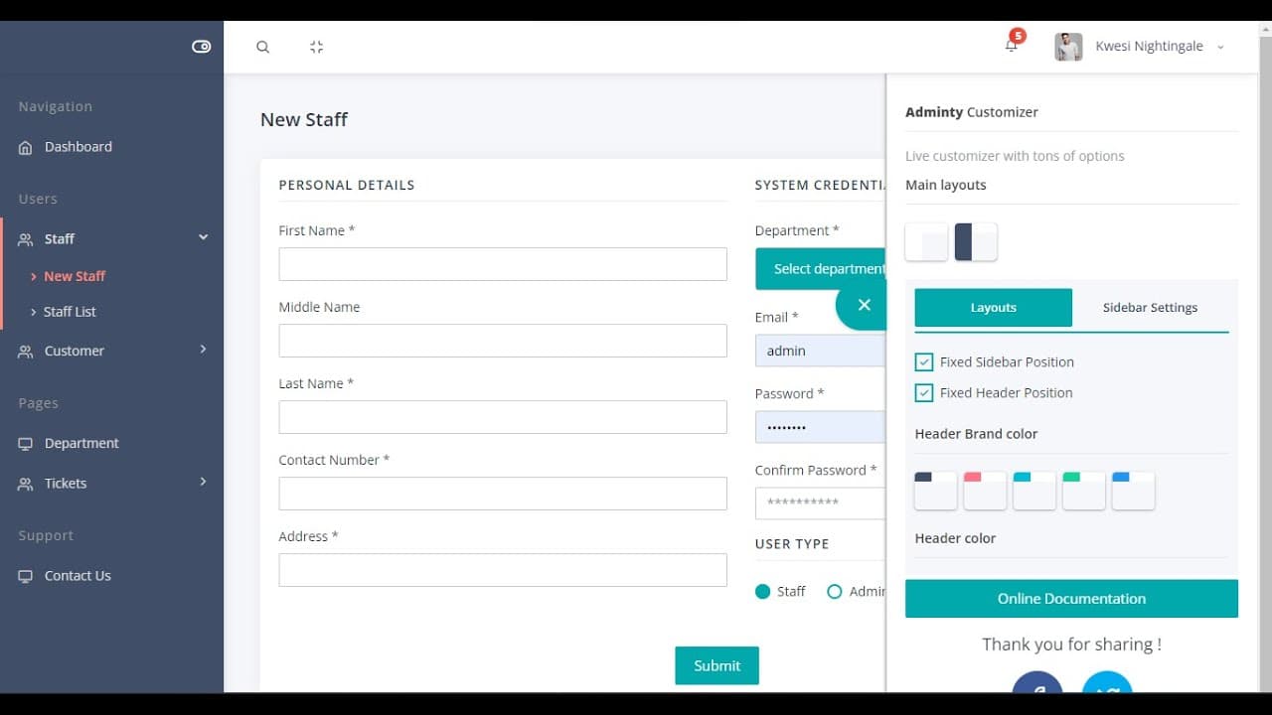Uncheck Fixed Sidebar Position
The image size is (1272, 715).
tap(924, 361)
